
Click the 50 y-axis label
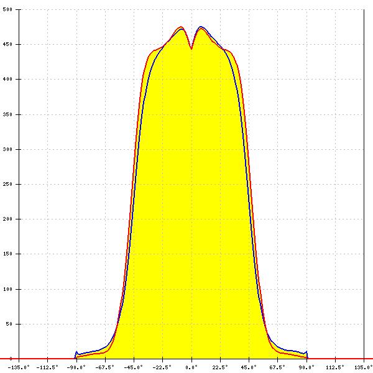[x=9, y=324]
